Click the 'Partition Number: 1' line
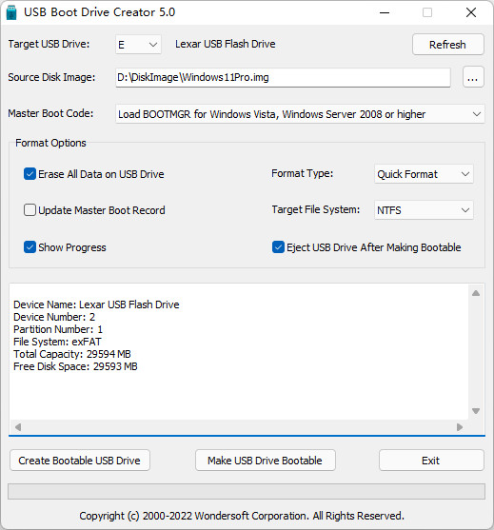Viewport: 494px width, 530px height. 58,329
